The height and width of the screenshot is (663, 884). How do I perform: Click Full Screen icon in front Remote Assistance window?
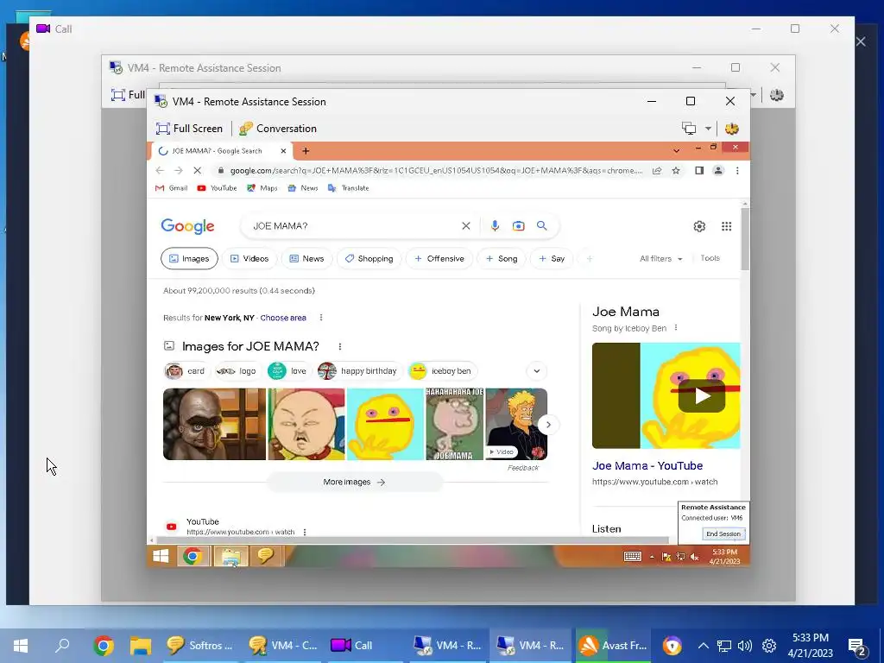coord(162,129)
